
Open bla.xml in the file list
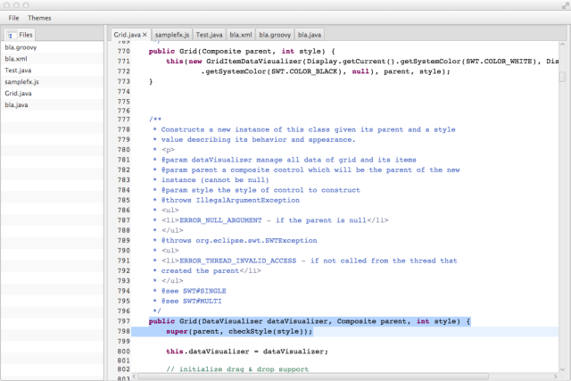[52, 59]
